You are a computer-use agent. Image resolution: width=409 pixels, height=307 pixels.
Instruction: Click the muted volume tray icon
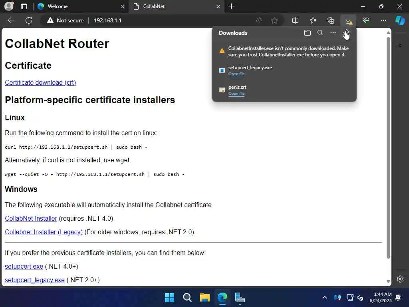pos(360,297)
